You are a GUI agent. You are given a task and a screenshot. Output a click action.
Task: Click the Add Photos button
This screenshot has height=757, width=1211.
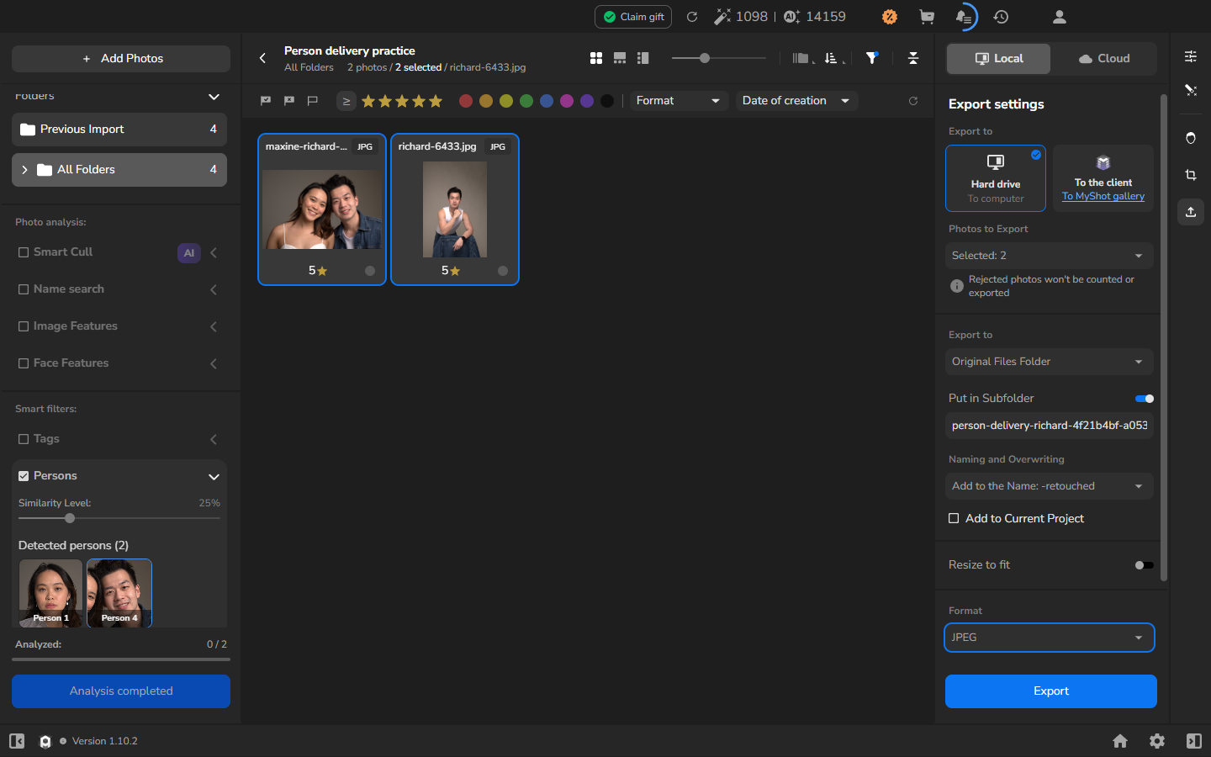121,59
